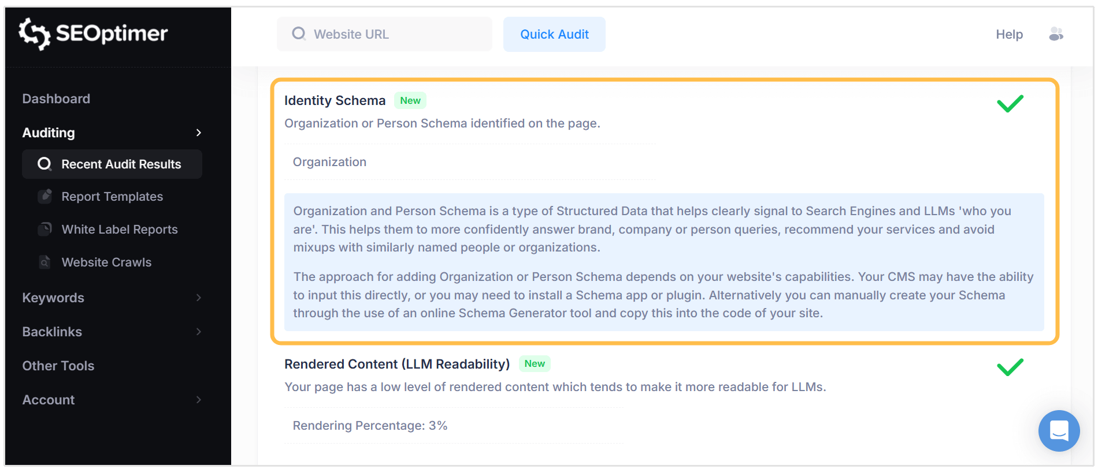
Task: Click the SEOptimer logo
Action: [x=92, y=34]
